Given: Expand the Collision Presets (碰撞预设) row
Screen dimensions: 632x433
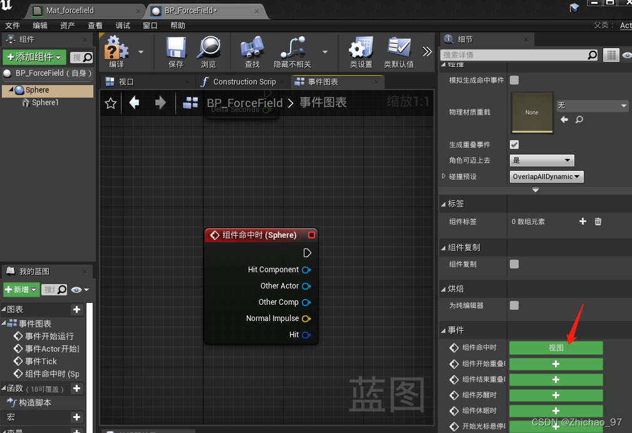Looking at the screenshot, I should pyautogui.click(x=443, y=176).
